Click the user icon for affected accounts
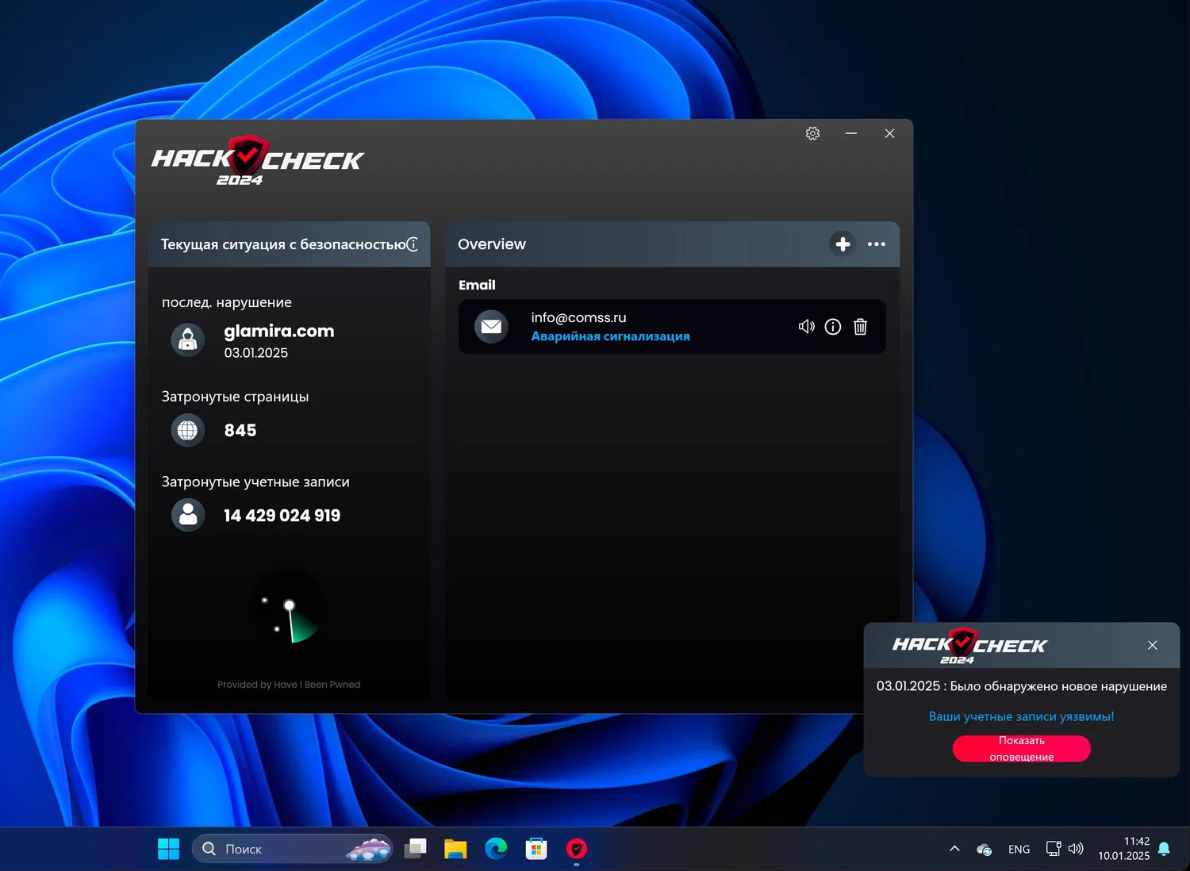The height and width of the screenshot is (871, 1190). point(188,516)
